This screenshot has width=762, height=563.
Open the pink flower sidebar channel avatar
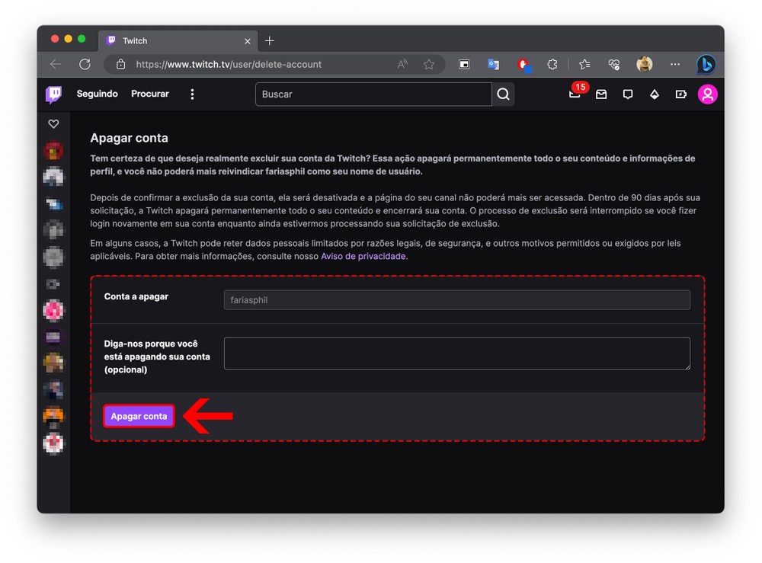coord(53,310)
